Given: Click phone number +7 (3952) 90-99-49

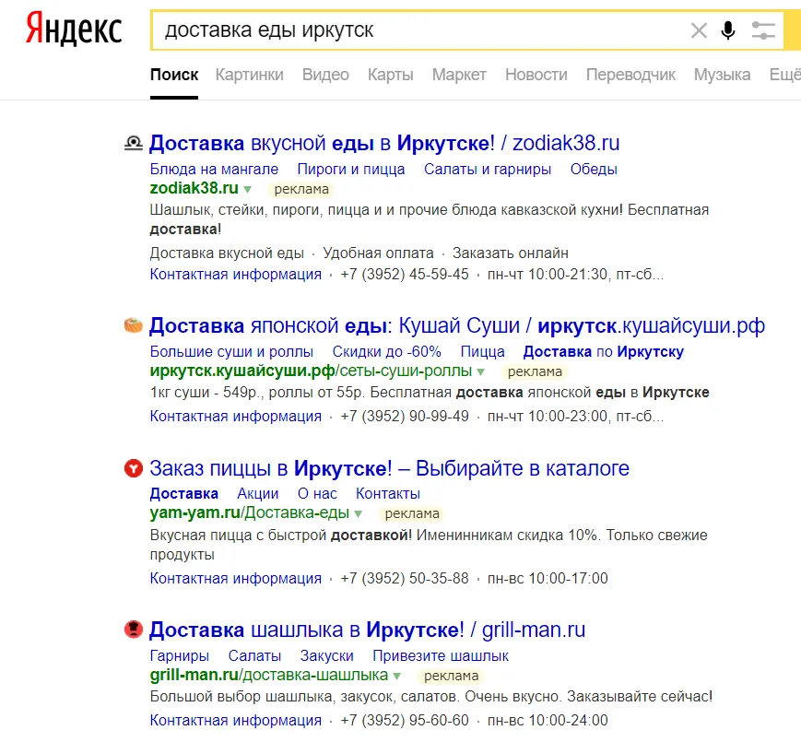Looking at the screenshot, I should (405, 417).
